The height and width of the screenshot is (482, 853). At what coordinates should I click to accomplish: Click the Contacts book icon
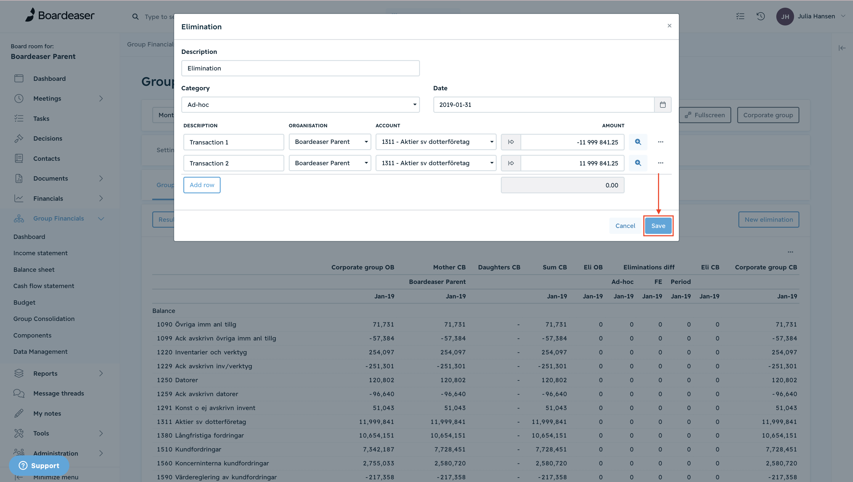point(19,159)
